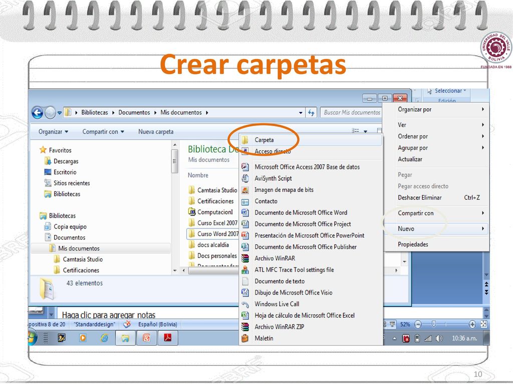Click the WinRAR icon beside Archivo WinRAR ZIP
513x384 pixels.
pos(245,326)
